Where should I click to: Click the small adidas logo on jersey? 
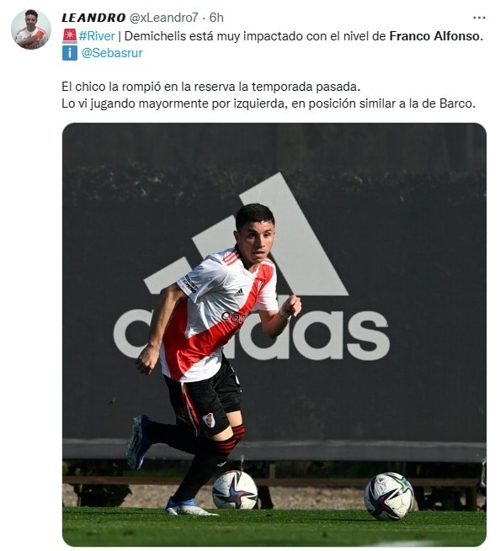point(239,292)
